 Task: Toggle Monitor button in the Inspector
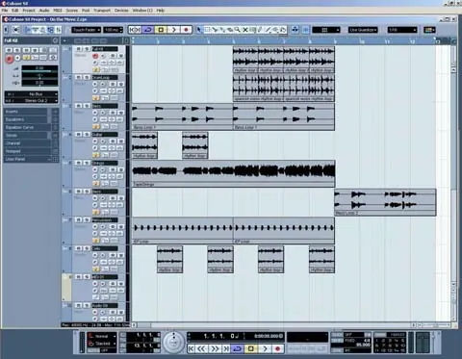tap(17, 58)
